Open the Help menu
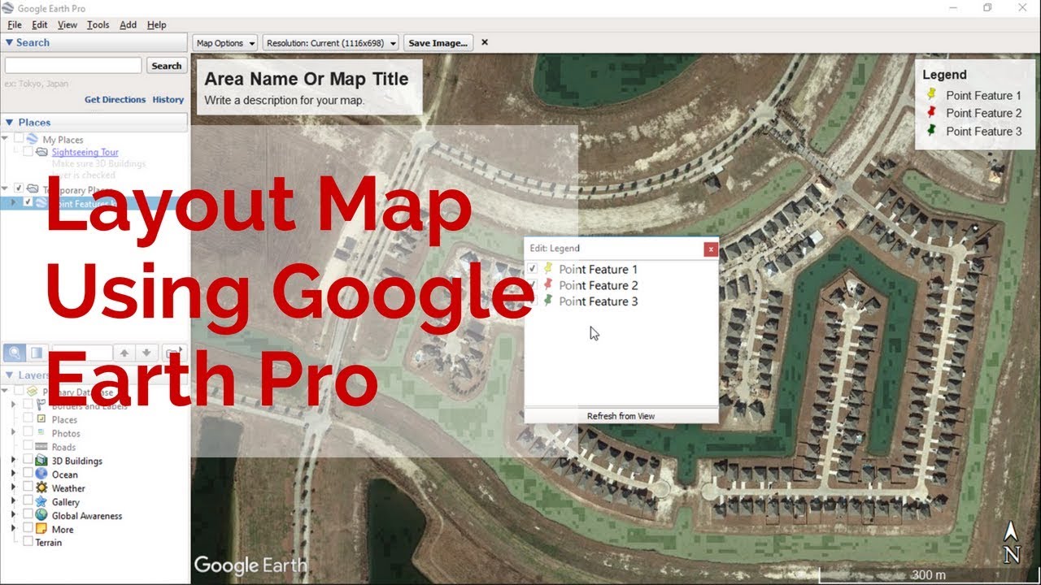Viewport: 1041px width, 585px height. pyautogui.click(x=156, y=25)
